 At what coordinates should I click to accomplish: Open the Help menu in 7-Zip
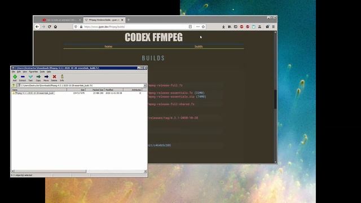pos(49,72)
